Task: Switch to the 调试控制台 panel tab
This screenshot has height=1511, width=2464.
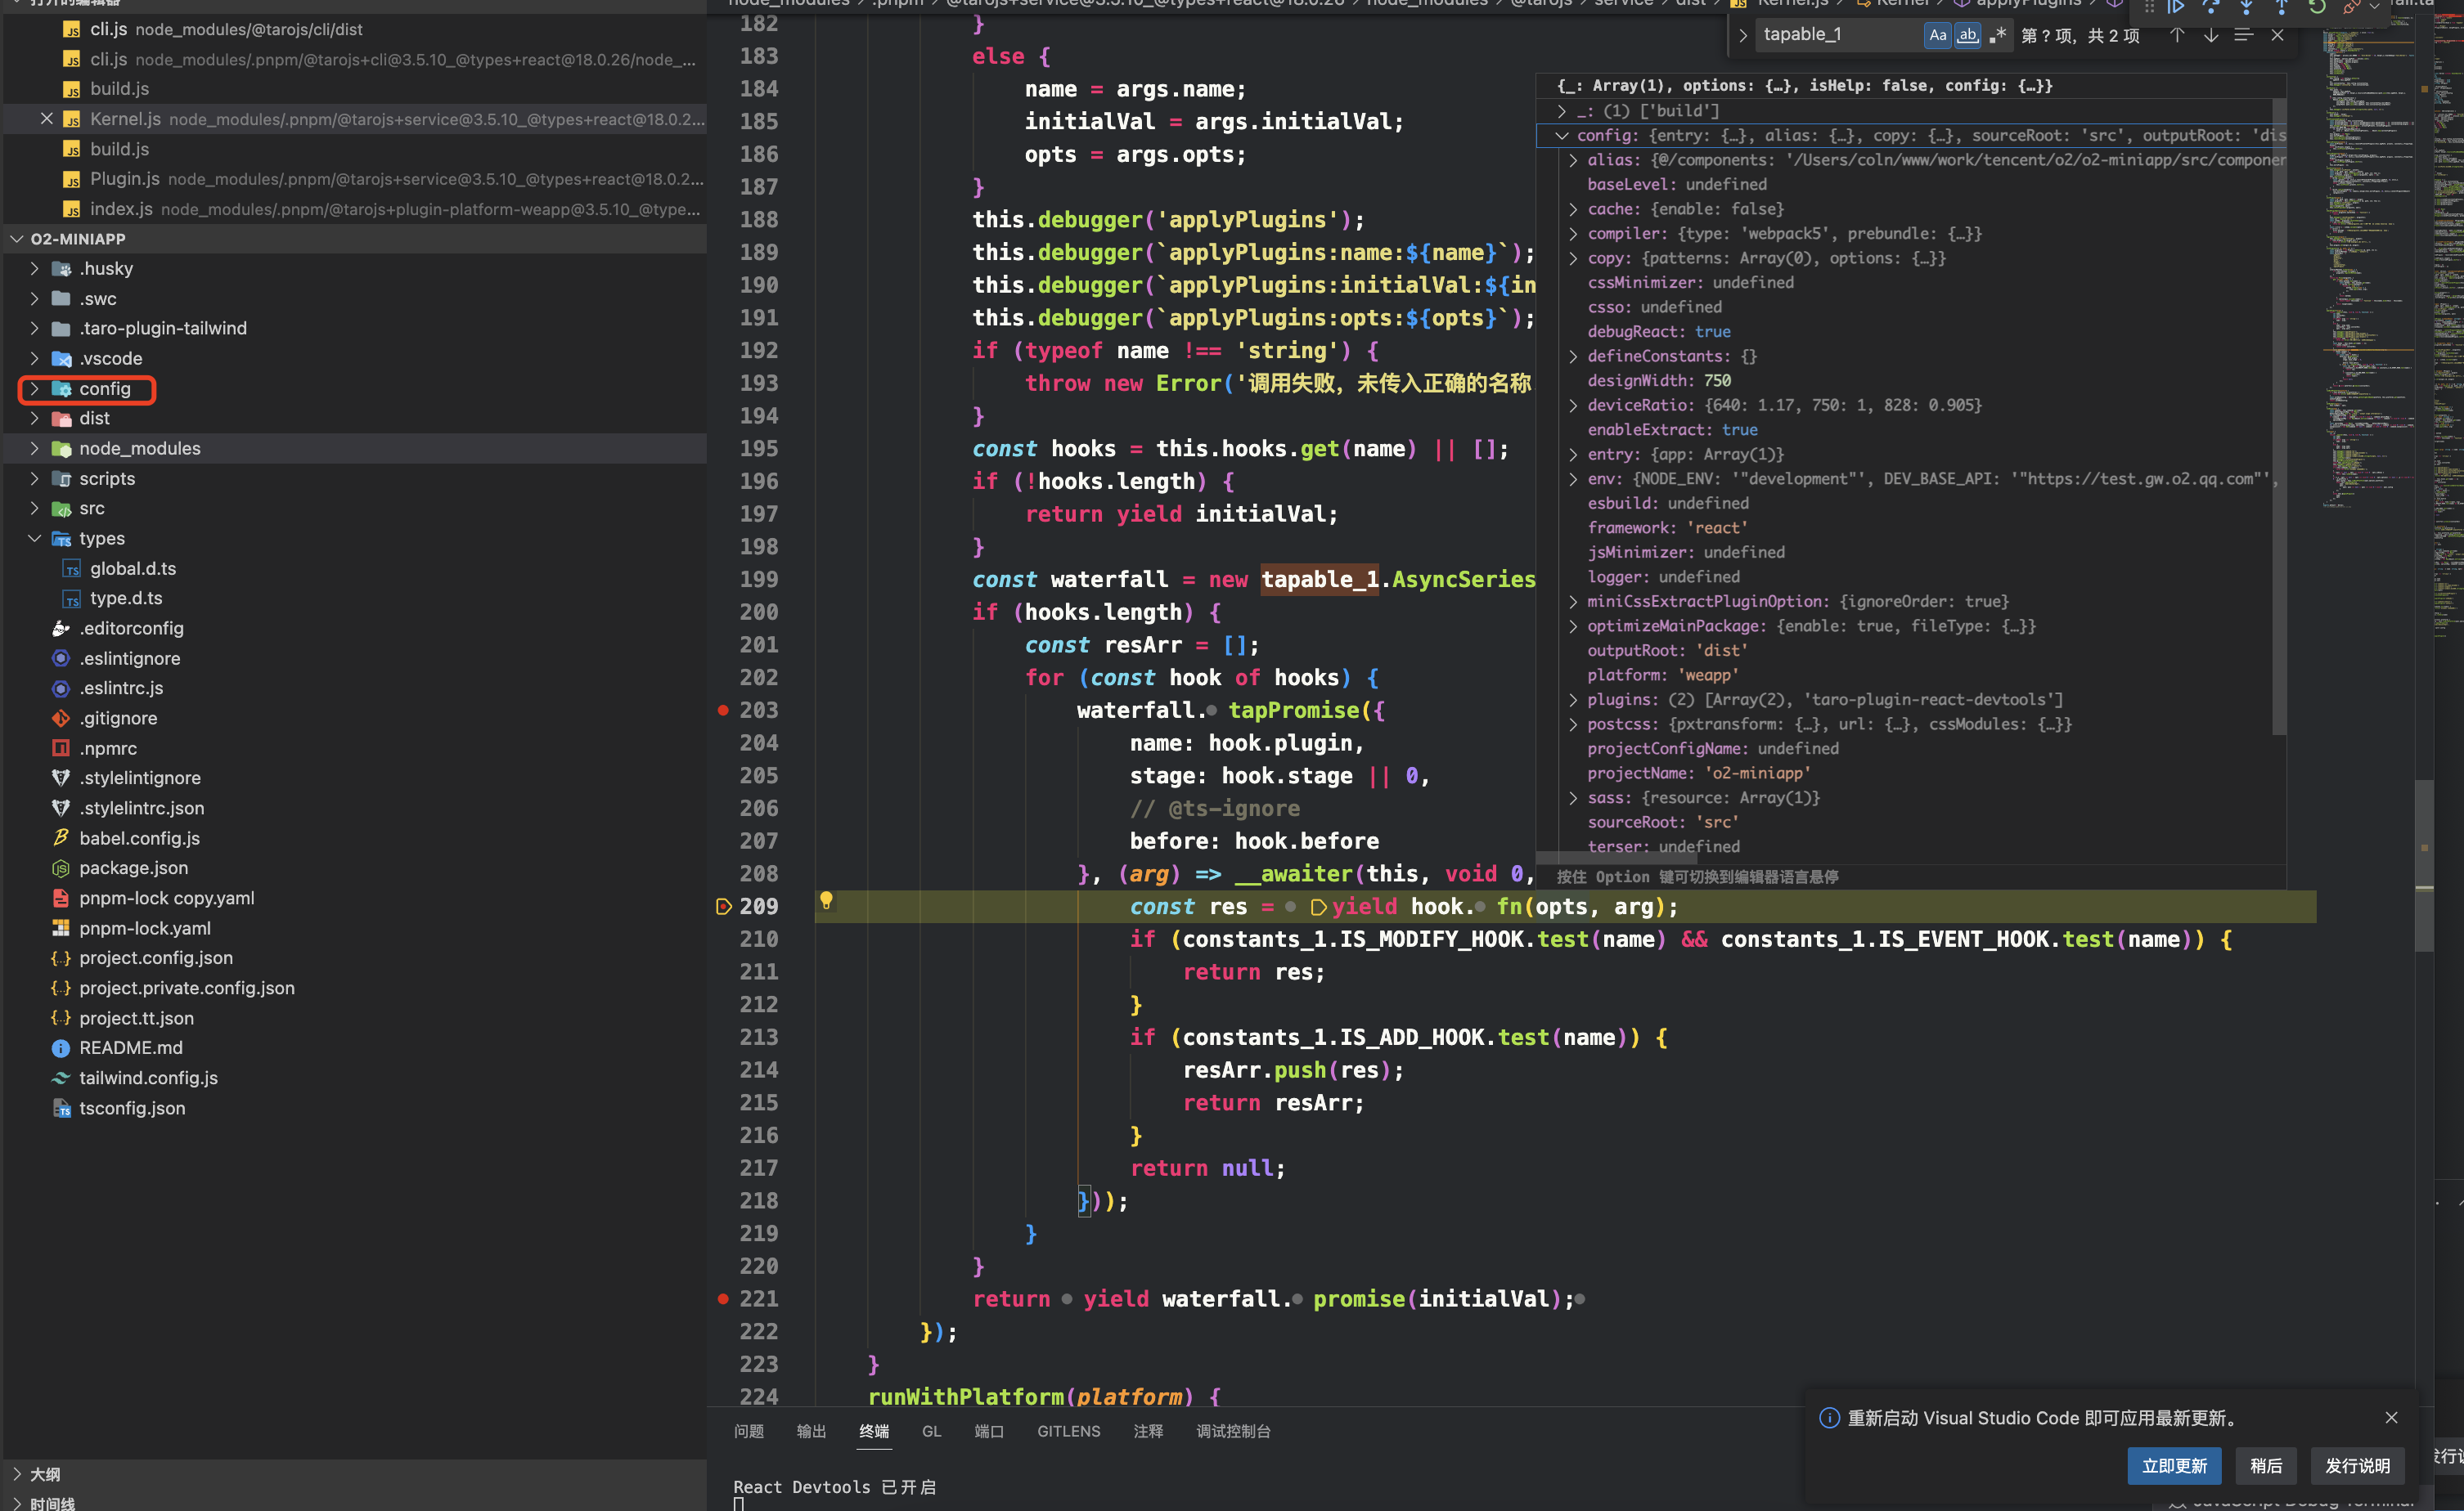Action: 1233,1431
